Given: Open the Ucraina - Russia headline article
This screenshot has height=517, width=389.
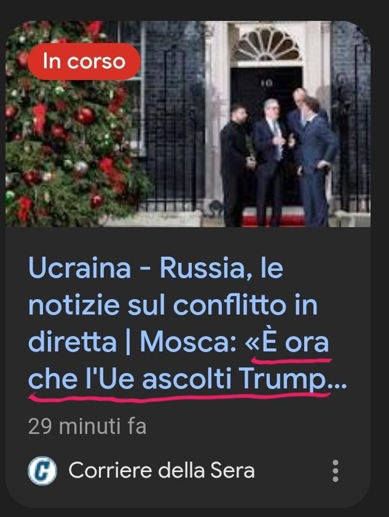Looking at the screenshot, I should [187, 324].
